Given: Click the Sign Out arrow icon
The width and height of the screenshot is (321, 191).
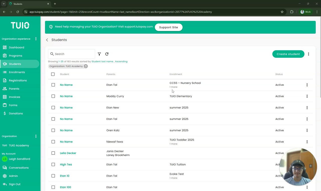Looking at the screenshot, I should [5, 184].
